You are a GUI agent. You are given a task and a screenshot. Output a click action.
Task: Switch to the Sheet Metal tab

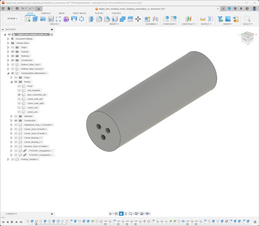tap(79, 13)
